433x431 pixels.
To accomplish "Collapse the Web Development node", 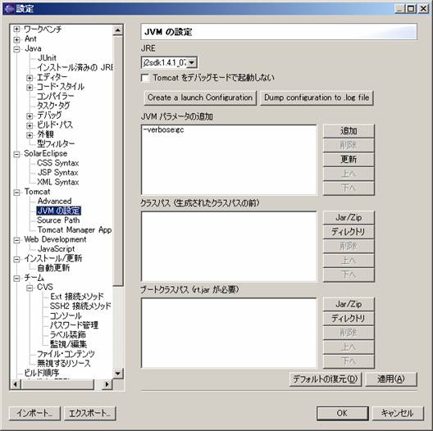I will point(16,240).
